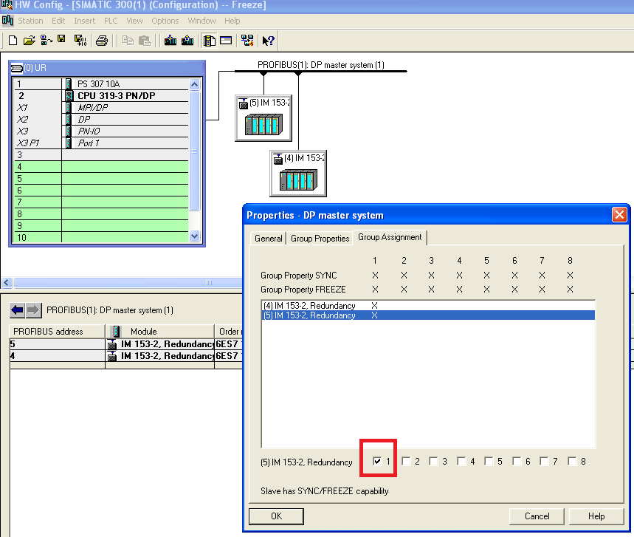Click the back arrow in detail pane
Screen dimensions: 634x537
pos(18,310)
